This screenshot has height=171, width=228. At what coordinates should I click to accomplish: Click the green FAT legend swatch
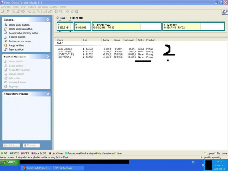(x=2, y=153)
